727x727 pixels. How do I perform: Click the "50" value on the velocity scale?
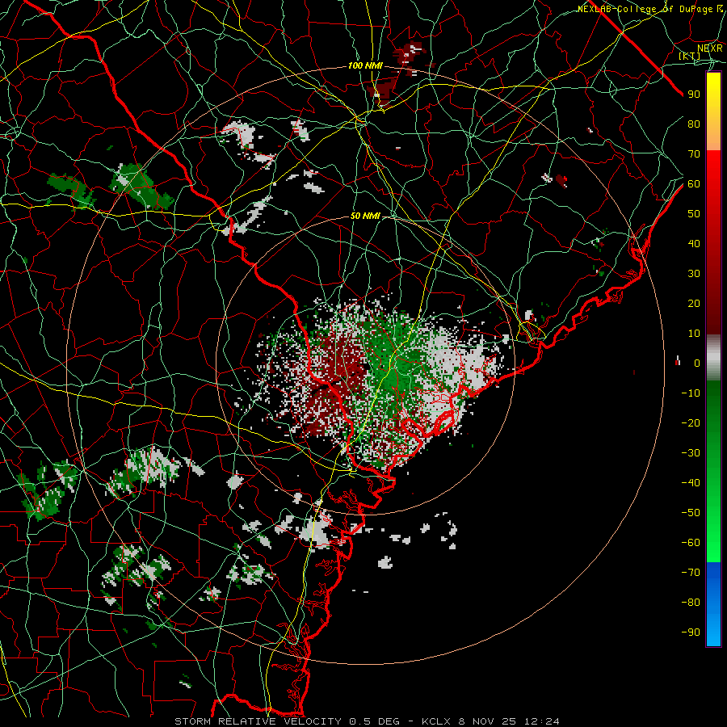(694, 214)
